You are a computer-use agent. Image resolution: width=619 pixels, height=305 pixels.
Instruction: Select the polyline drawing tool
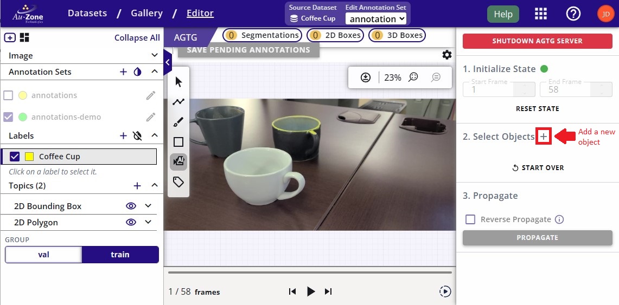178,102
